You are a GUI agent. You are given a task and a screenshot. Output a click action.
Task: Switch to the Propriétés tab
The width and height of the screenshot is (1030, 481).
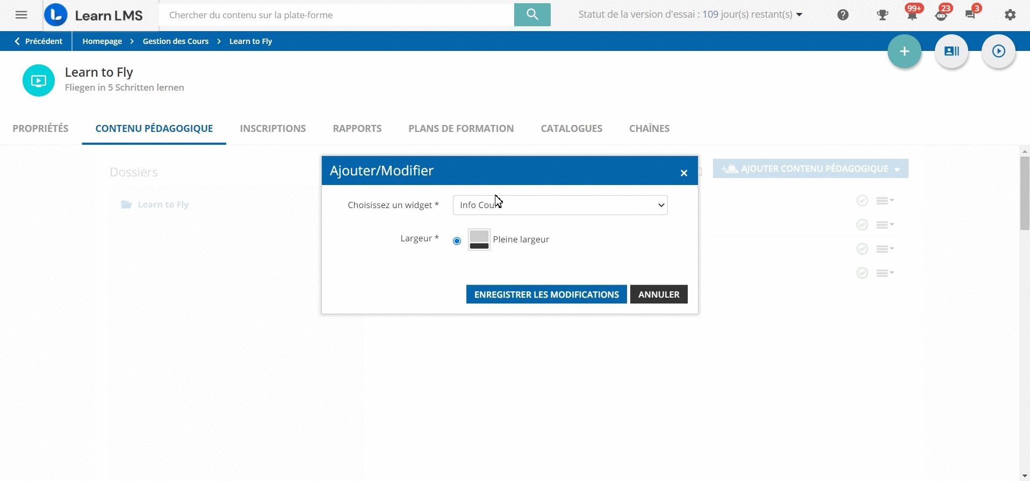pyautogui.click(x=40, y=128)
